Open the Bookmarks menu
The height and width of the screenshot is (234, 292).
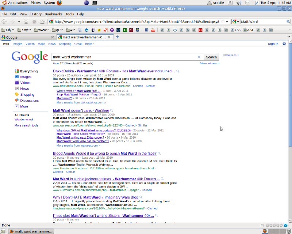(53, 14)
